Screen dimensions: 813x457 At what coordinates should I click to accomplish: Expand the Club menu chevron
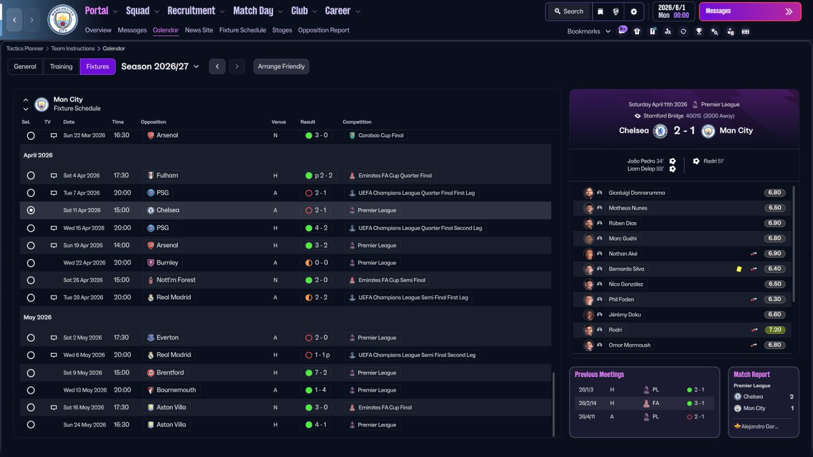tap(314, 11)
